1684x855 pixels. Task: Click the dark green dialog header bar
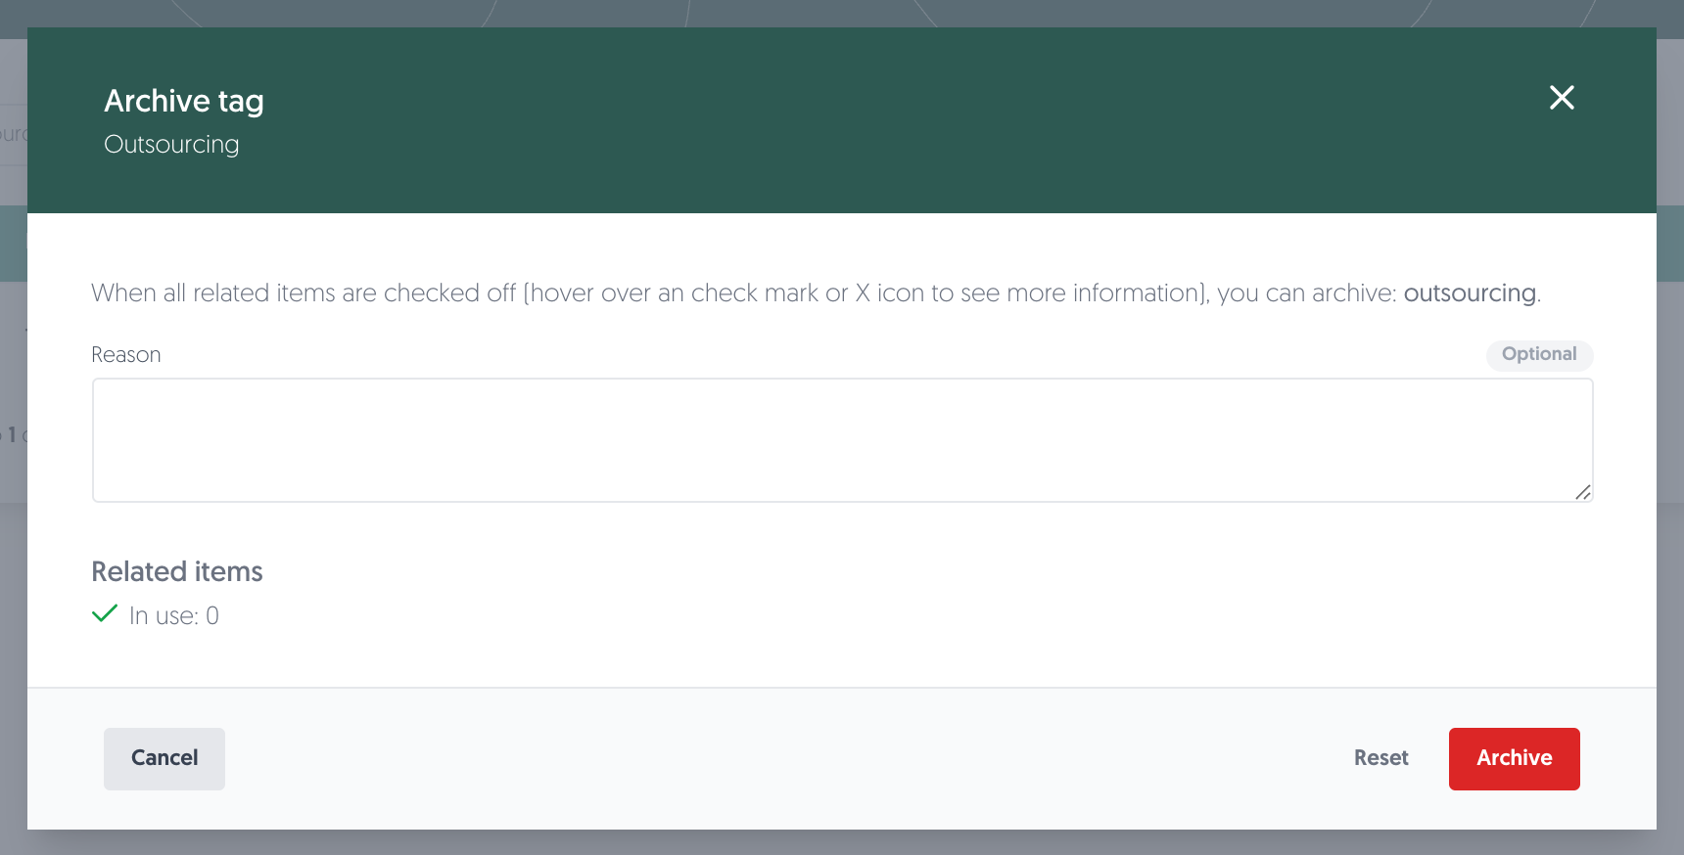coord(842,120)
